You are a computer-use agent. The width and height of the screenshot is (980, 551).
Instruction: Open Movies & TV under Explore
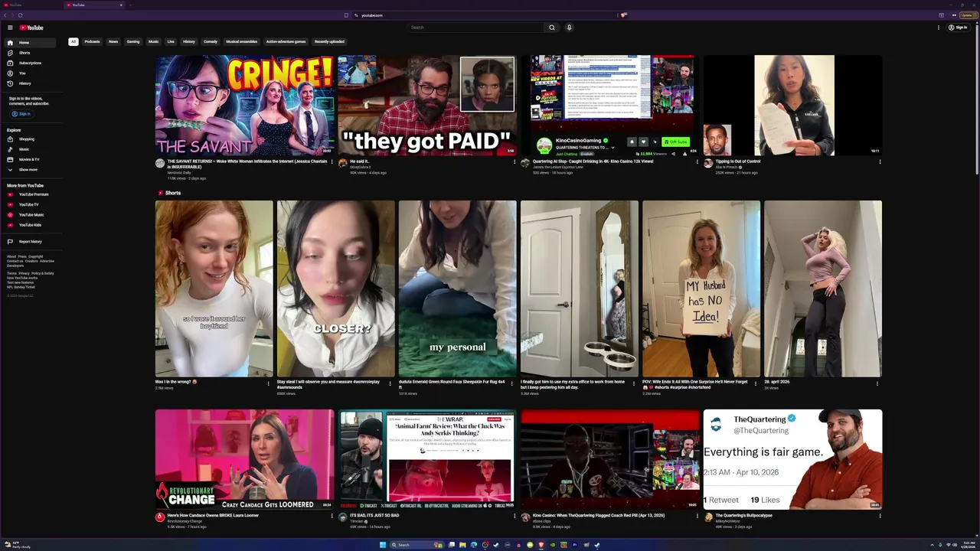click(31, 159)
